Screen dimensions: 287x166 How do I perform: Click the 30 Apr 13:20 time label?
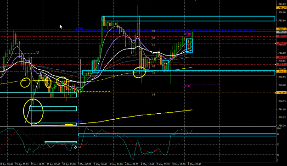(x=69, y=164)
